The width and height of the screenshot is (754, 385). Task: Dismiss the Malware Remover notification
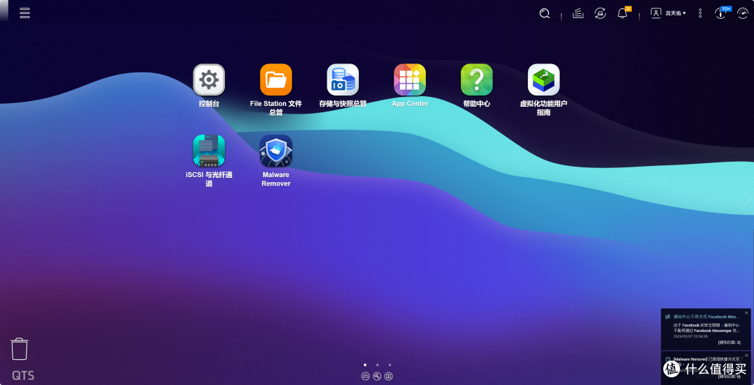pyautogui.click(x=746, y=356)
